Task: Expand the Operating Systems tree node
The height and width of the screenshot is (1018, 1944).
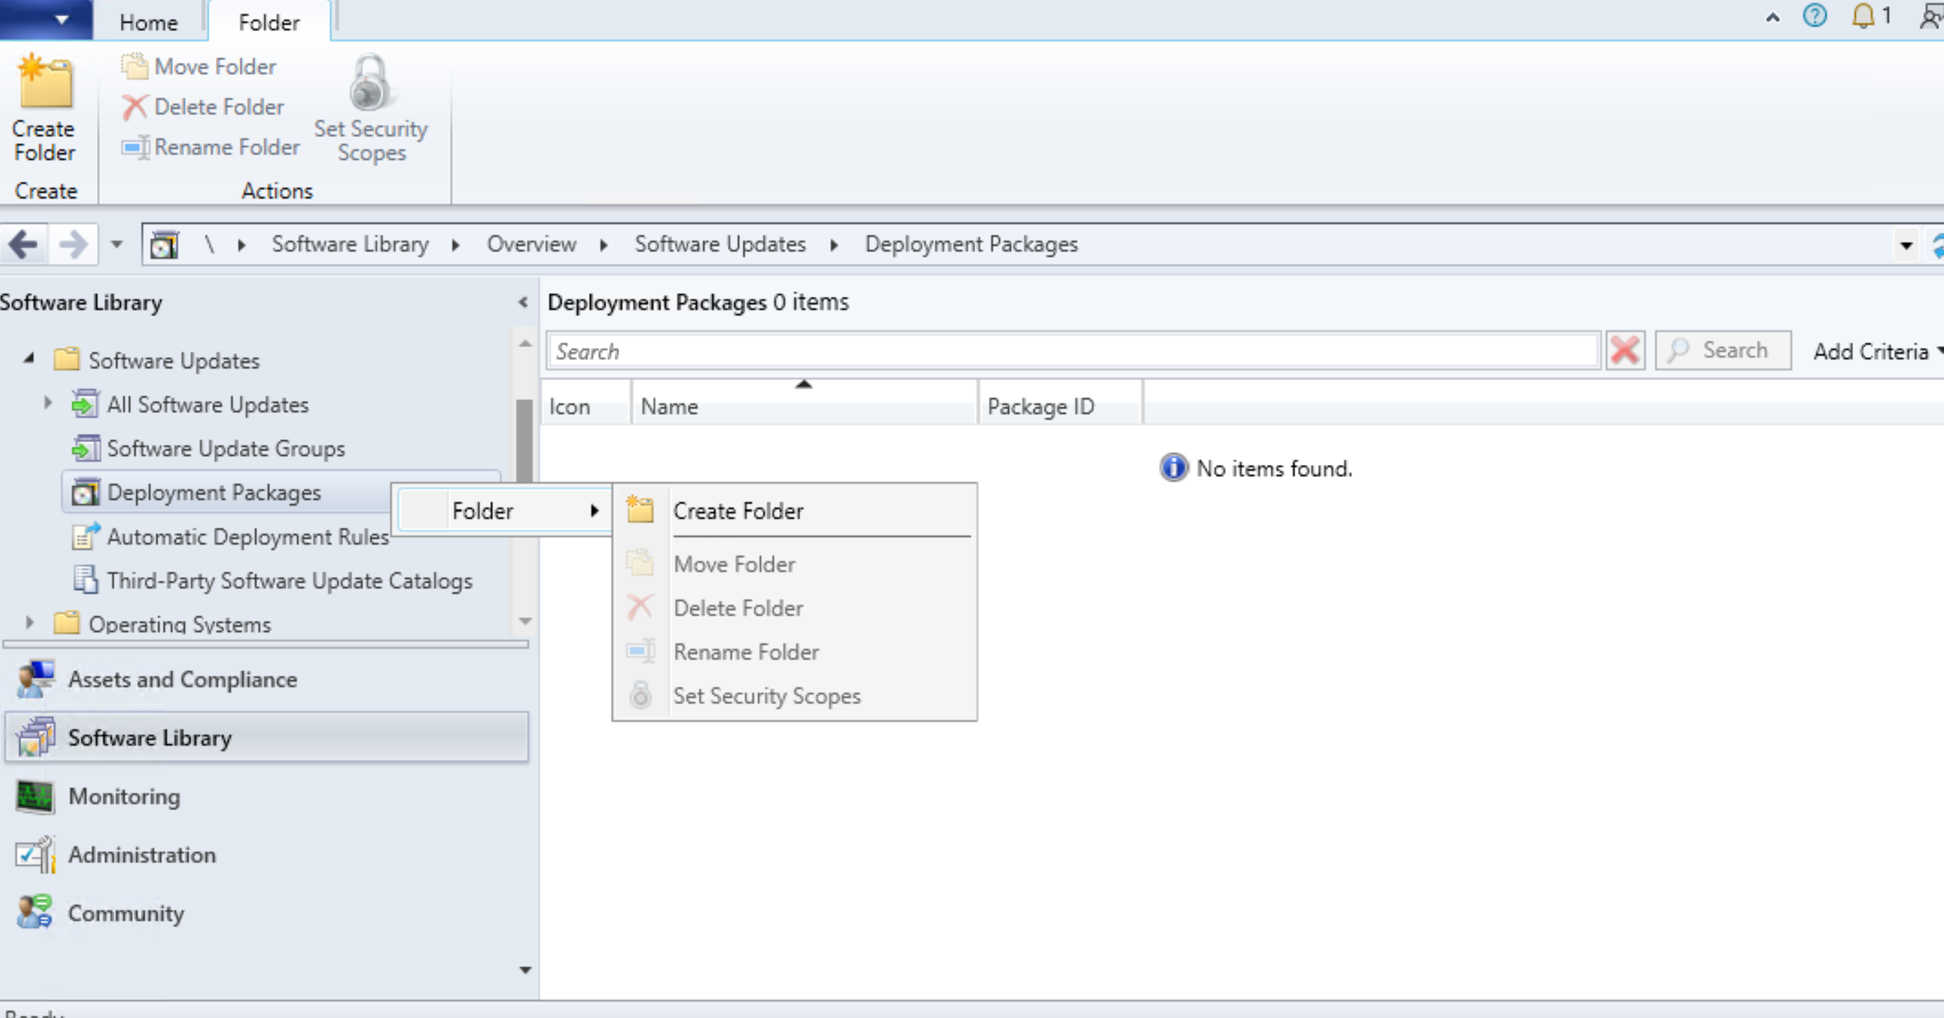Action: coord(46,623)
